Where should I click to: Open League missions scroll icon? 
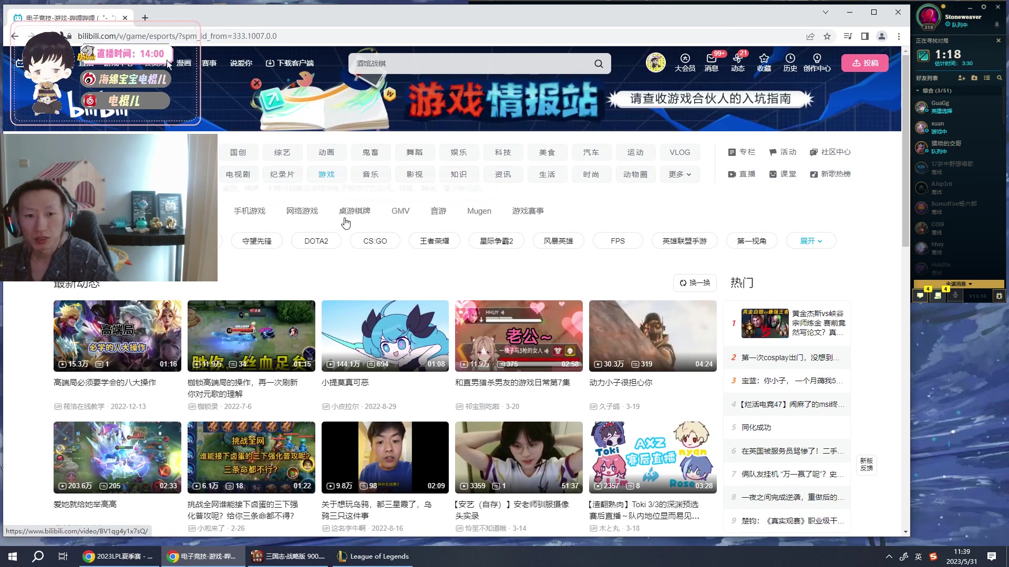point(938,296)
